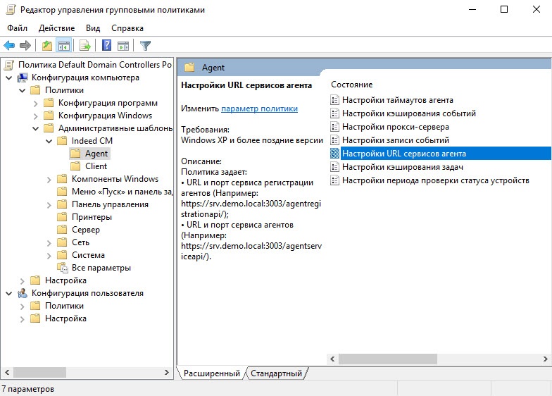Switch to the Стандартный tab
552x396 pixels.
pos(276,373)
